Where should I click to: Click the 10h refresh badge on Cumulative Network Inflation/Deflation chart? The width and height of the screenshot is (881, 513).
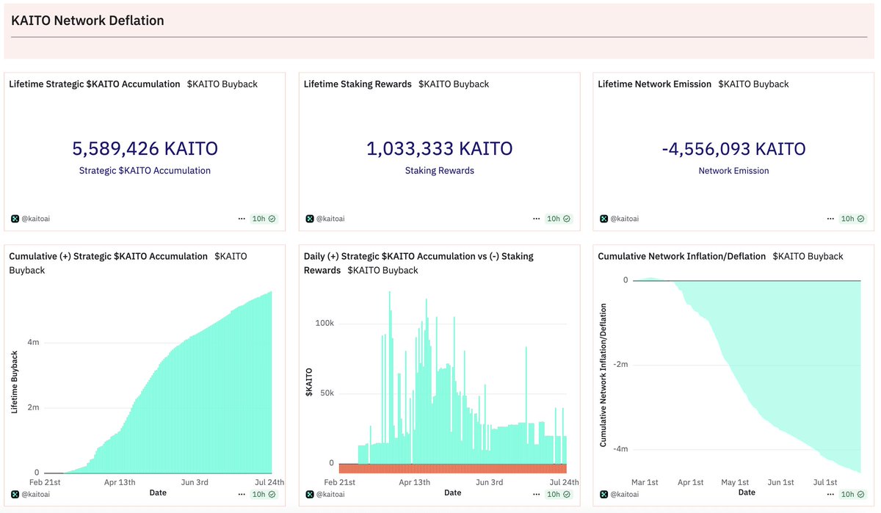[853, 495]
